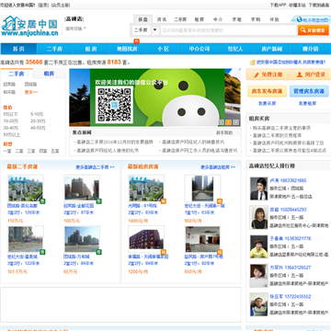Open 赚分销 in the navigation bar
This screenshot has height=331, width=331.
coord(310,49)
